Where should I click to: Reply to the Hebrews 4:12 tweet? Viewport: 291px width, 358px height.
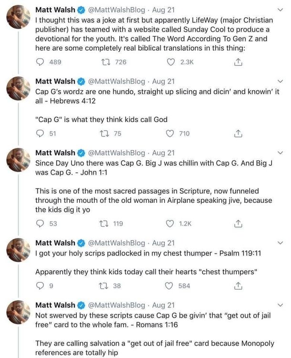41,134
